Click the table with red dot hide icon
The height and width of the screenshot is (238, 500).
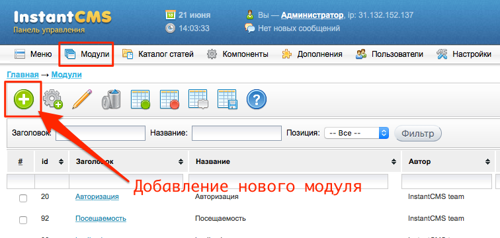[169, 99]
